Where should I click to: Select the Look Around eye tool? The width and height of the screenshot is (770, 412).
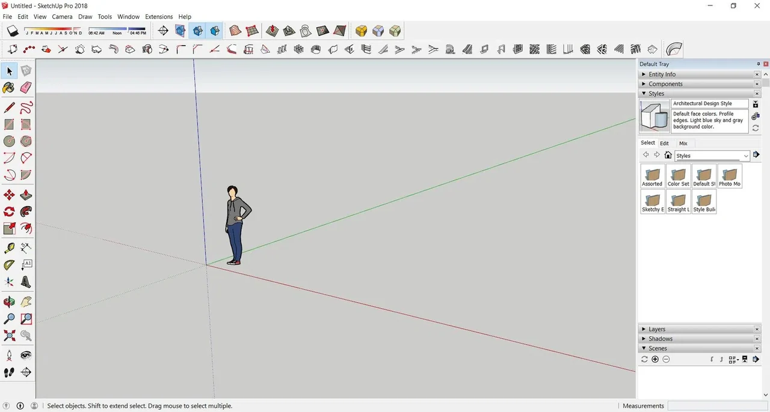click(x=26, y=355)
